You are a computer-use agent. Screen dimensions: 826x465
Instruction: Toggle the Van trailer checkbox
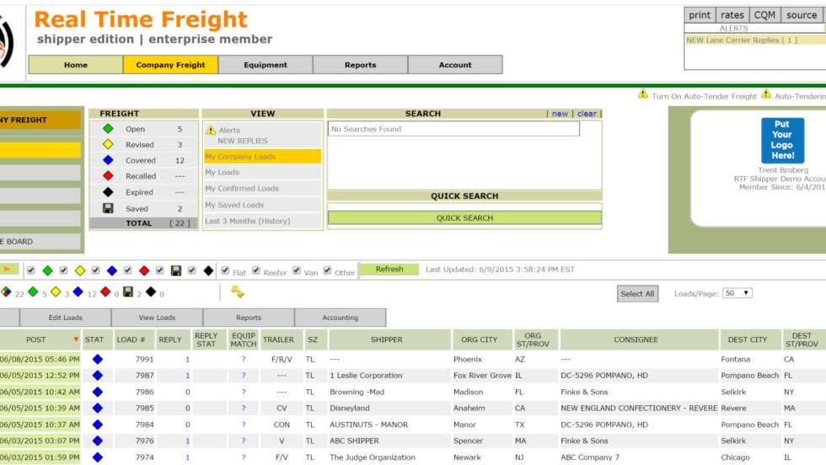click(x=297, y=270)
